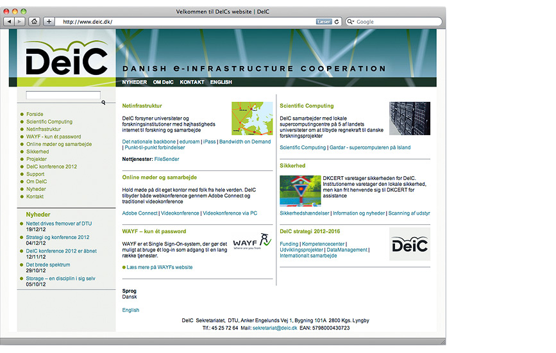This screenshot has height=353, width=556.
Task: Click the Netinfrastruktur section heading
Action: (x=142, y=106)
